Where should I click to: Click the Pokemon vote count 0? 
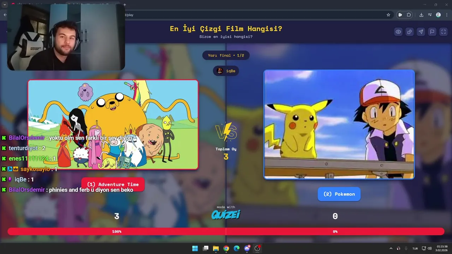click(335, 217)
